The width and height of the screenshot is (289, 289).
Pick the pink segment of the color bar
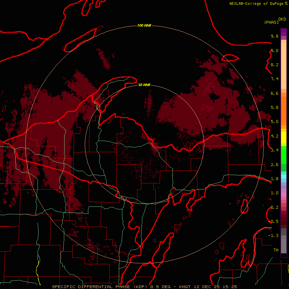284,195
